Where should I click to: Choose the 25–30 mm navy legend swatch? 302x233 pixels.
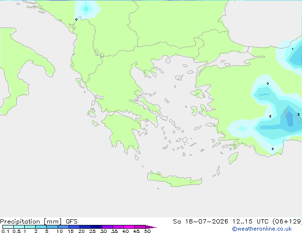point(96,227)
